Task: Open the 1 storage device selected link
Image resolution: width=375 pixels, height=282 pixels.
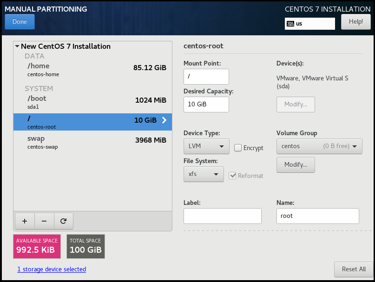Action: point(52,269)
